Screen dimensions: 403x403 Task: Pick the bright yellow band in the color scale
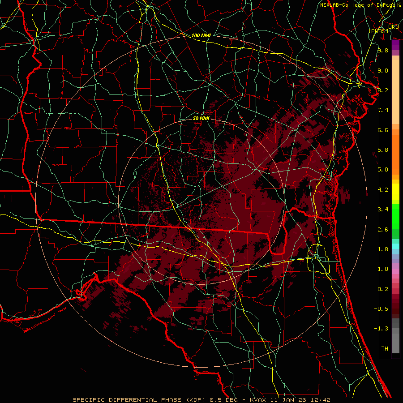click(x=395, y=192)
